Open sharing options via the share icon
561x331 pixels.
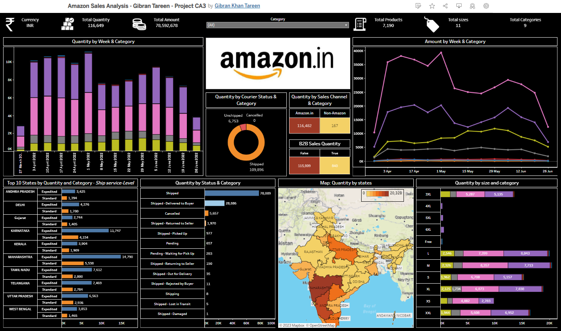pos(445,6)
